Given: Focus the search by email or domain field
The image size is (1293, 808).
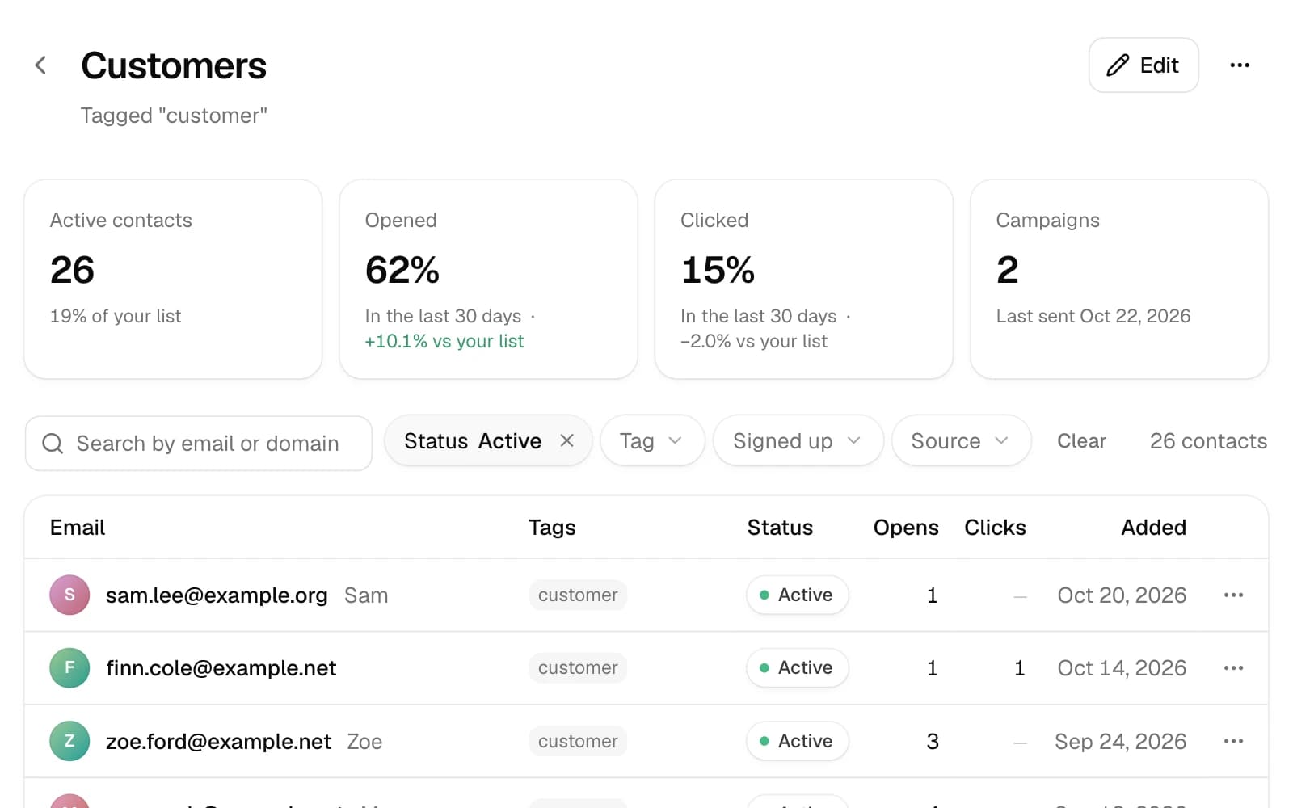Looking at the screenshot, I should (x=199, y=444).
